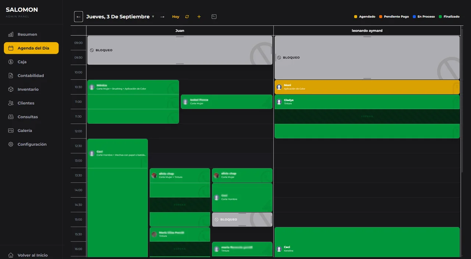This screenshot has width=471, height=259.
Task: Refresh the agenda with the circular arrows icon
Action: [x=187, y=17]
